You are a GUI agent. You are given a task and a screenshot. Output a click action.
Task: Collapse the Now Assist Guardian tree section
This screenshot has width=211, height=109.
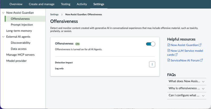click(x=3, y=13)
